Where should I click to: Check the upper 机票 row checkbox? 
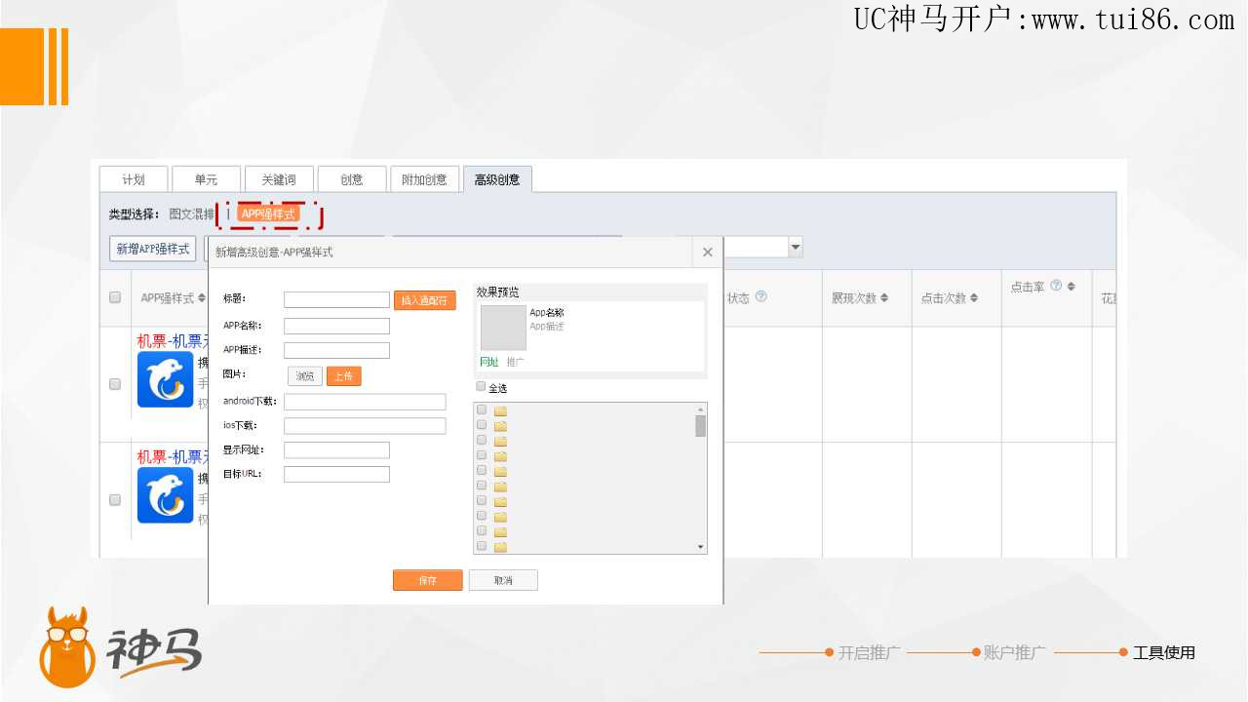click(115, 384)
